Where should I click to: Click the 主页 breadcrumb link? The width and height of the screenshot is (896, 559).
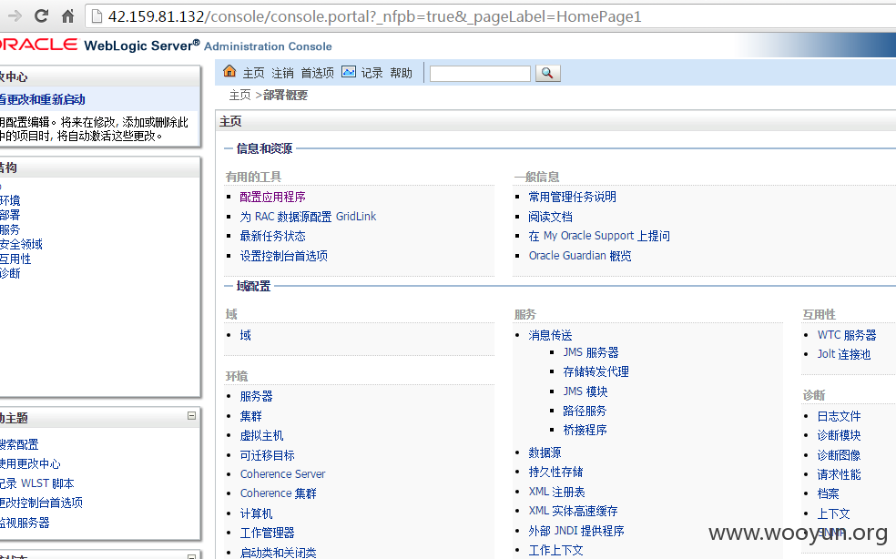(x=240, y=95)
